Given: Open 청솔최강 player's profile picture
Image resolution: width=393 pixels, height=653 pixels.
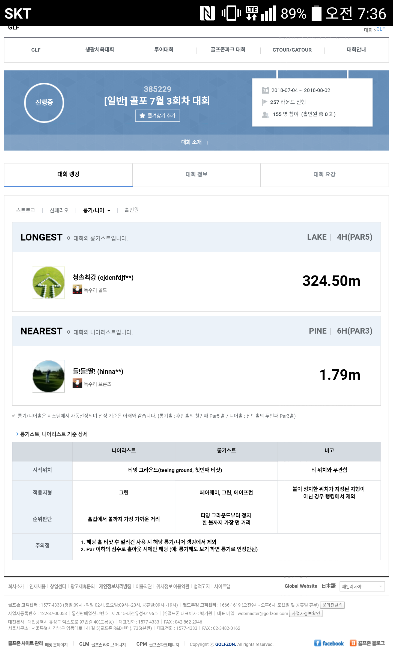Looking at the screenshot, I should click(49, 283).
